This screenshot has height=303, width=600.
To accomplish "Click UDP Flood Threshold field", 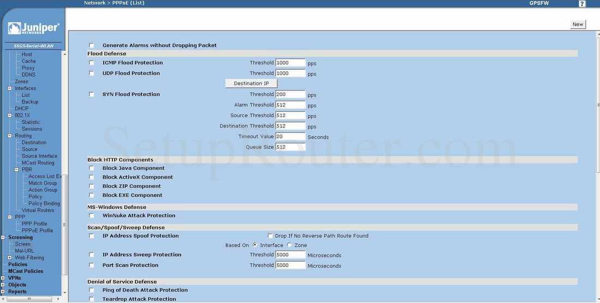I will pos(290,74).
